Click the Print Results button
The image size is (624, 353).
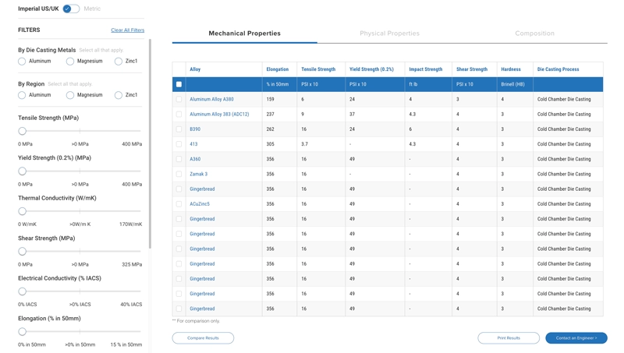[x=509, y=338]
